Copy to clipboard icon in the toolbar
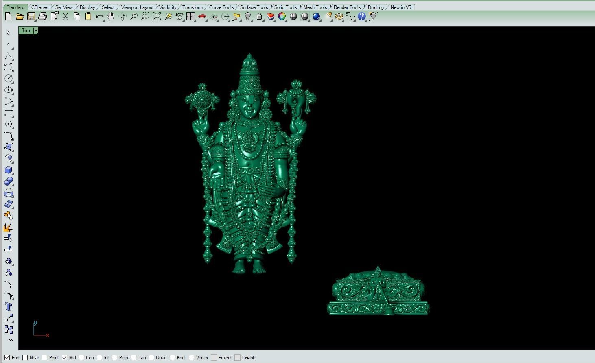The width and height of the screenshot is (595, 363). point(77,17)
